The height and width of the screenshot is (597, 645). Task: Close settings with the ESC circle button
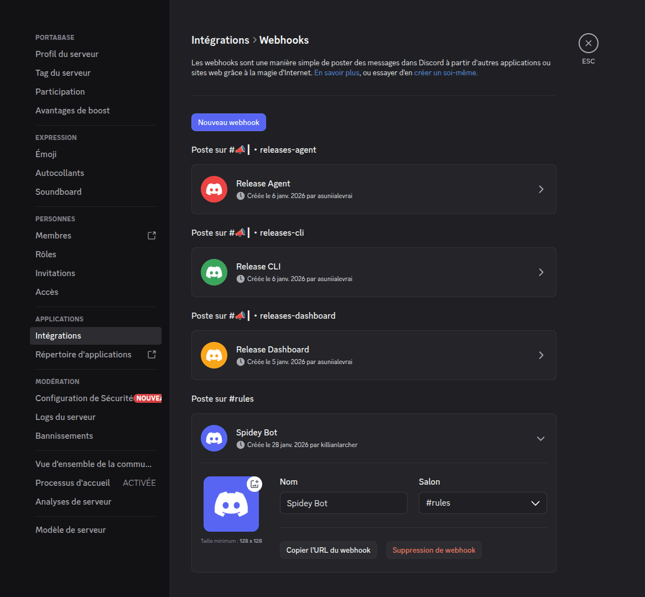click(x=588, y=43)
